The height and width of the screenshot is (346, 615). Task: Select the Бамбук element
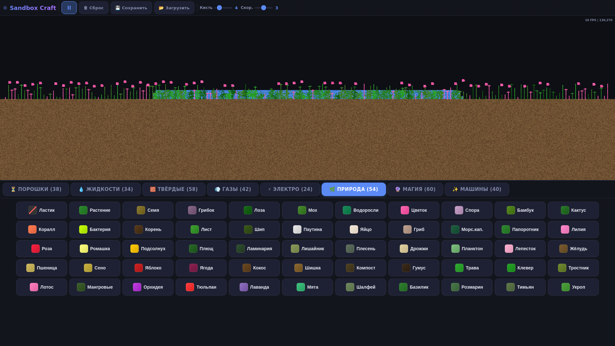coord(520,210)
